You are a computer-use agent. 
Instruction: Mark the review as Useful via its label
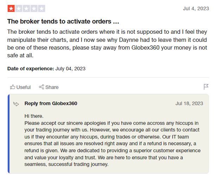point(24,87)
